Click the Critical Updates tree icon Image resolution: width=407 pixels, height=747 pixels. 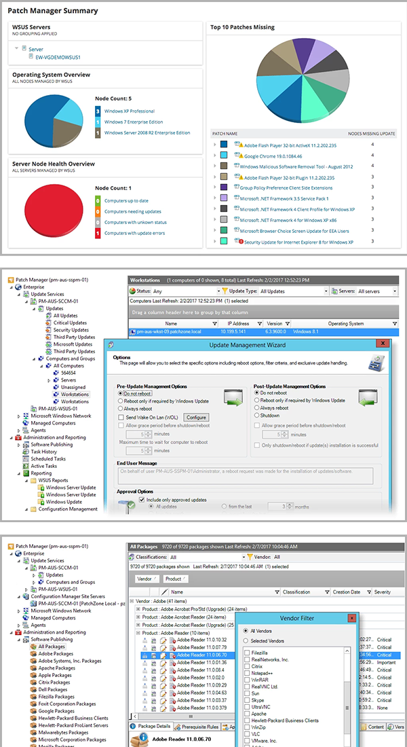tap(49, 323)
